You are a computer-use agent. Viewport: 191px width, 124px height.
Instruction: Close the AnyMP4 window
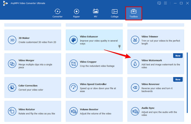click(x=187, y=3)
